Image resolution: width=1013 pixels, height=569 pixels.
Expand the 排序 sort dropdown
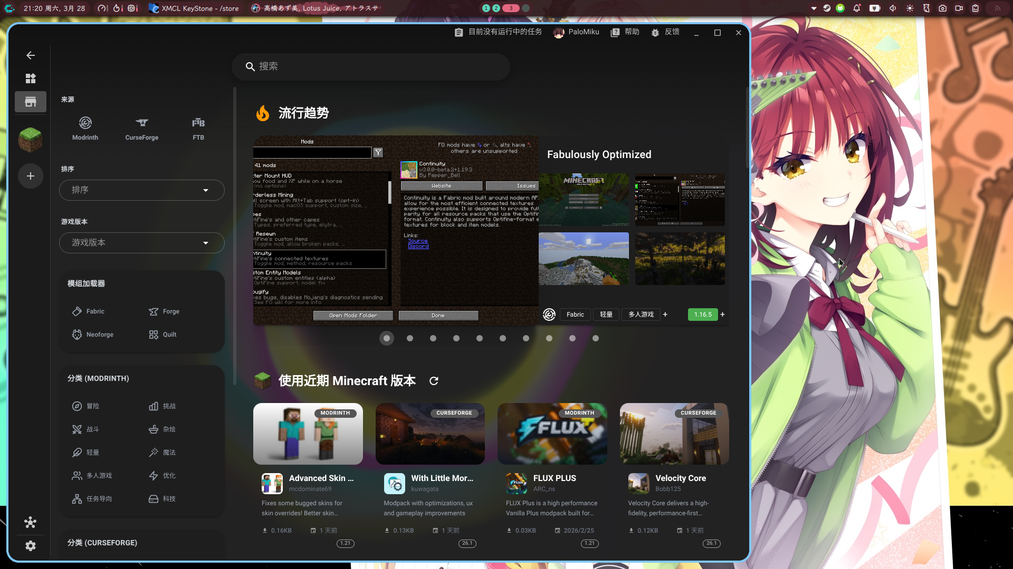(x=141, y=190)
